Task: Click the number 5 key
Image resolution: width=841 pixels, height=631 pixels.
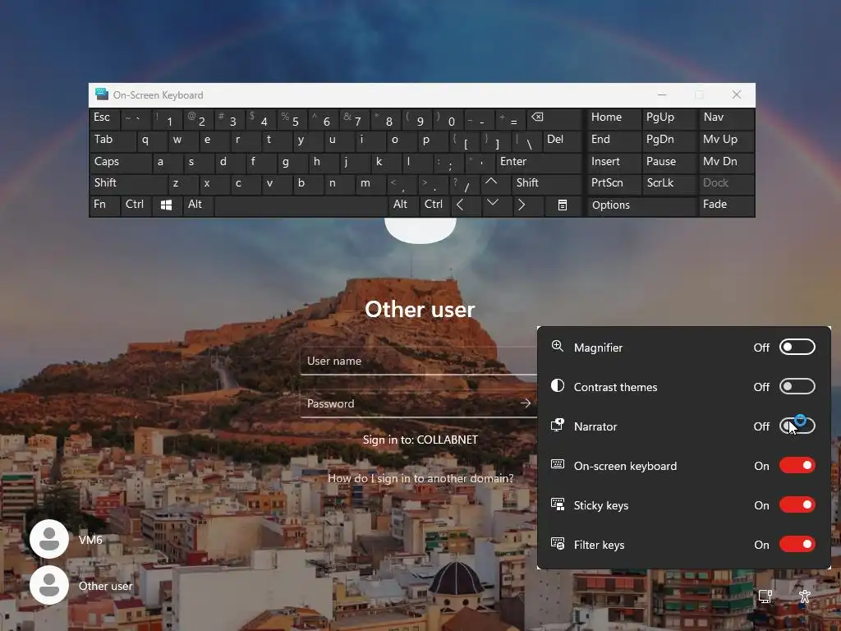Action: 292,118
